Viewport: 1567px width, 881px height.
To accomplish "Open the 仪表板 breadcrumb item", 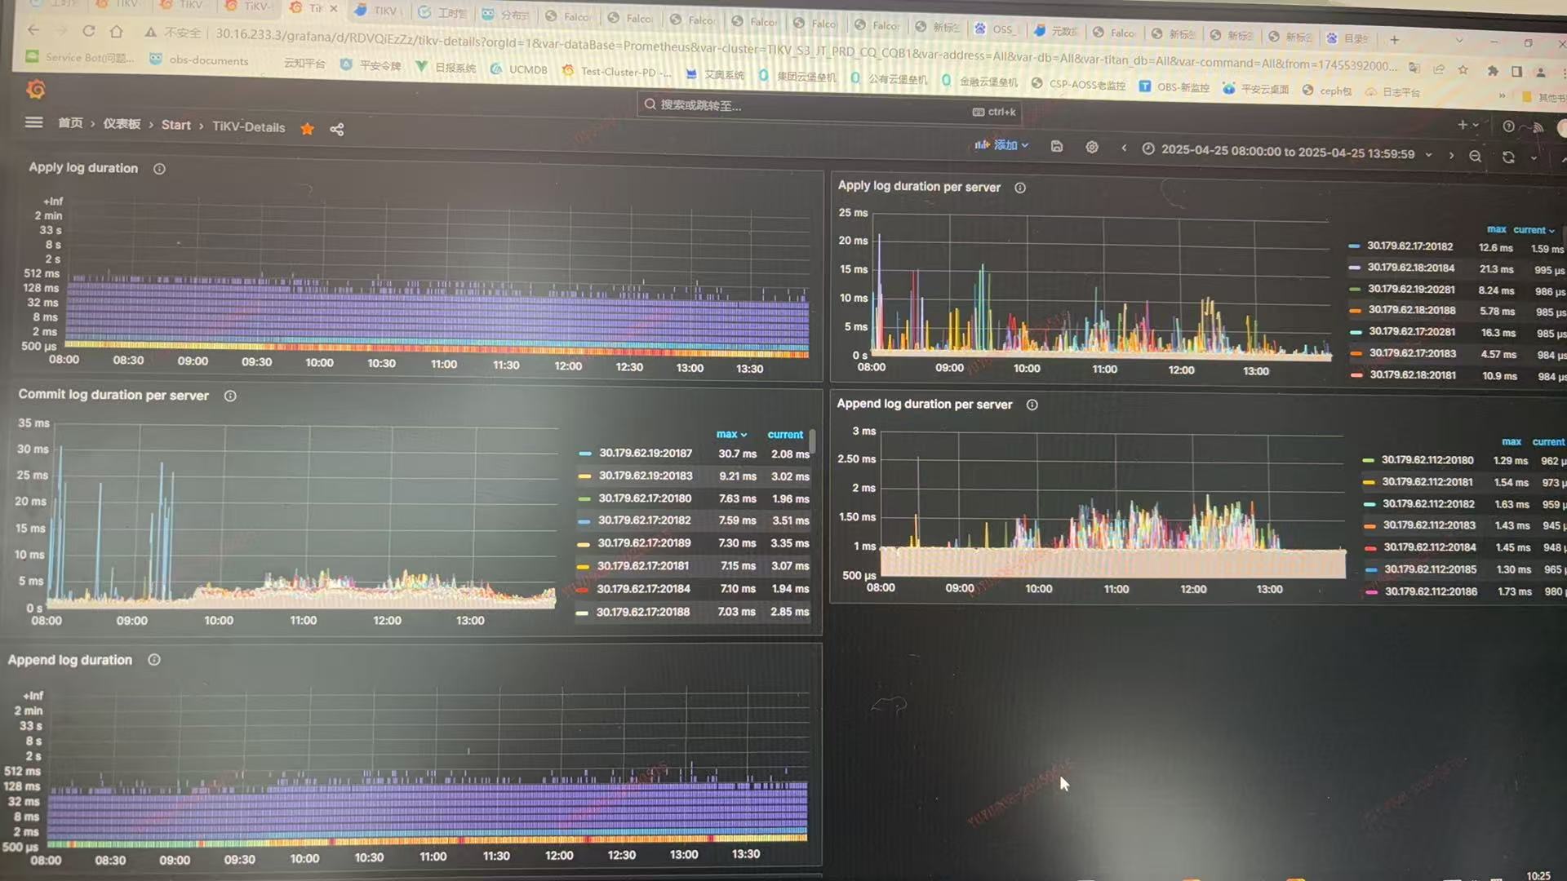I will click(122, 124).
